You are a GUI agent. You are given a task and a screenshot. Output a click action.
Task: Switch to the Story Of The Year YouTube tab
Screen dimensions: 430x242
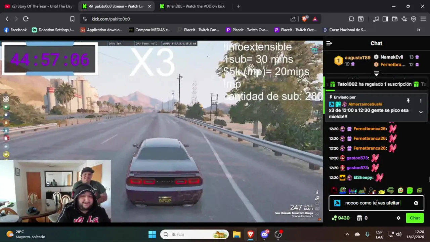[x=39, y=6]
